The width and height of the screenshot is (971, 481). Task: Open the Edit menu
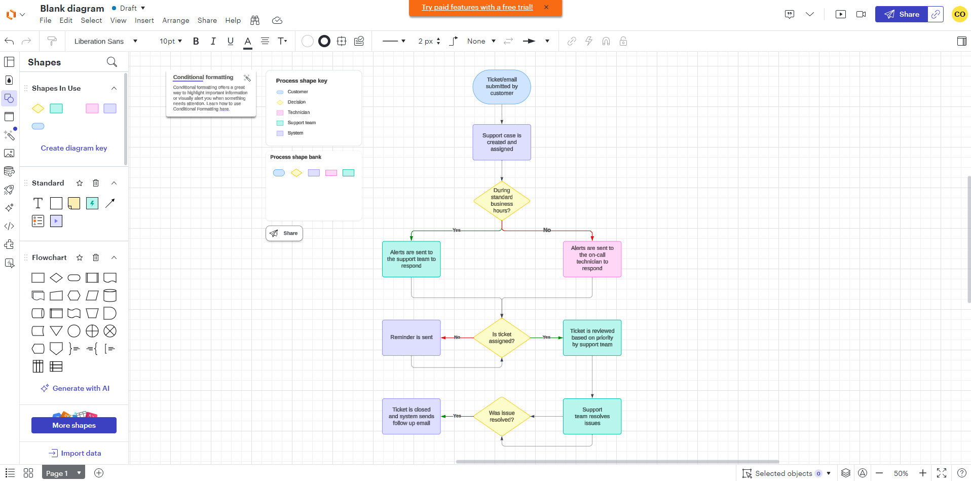pos(66,20)
